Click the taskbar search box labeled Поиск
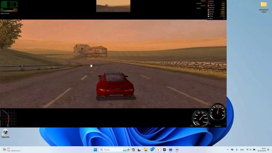The image size is (272, 153). pyautogui.click(x=115, y=150)
